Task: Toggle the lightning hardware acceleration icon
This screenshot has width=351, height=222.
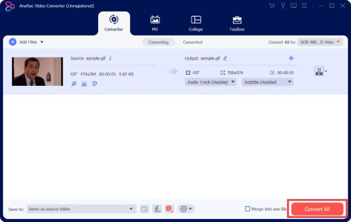Action: pos(157,209)
